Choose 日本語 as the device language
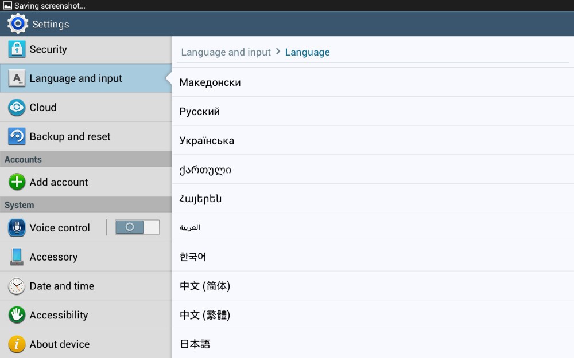Image resolution: width=574 pixels, height=358 pixels. pyautogui.click(x=195, y=344)
